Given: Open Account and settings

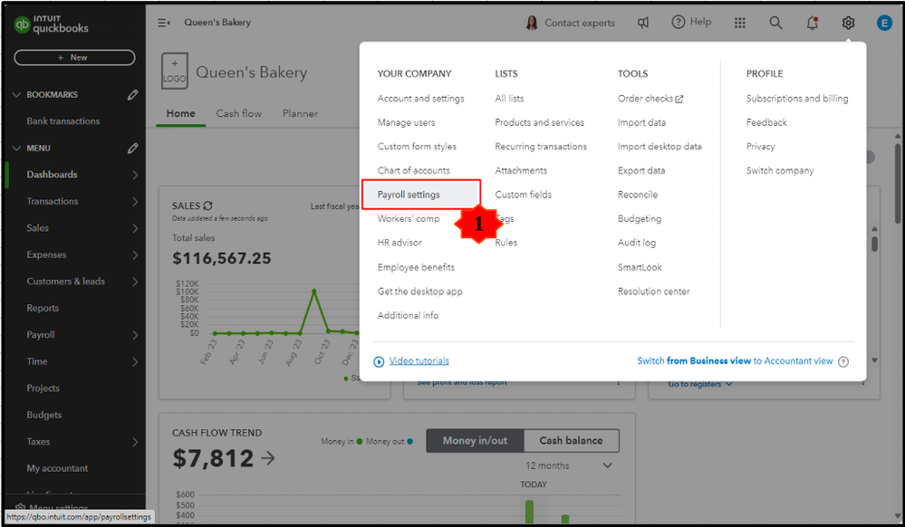Looking at the screenshot, I should (420, 99).
